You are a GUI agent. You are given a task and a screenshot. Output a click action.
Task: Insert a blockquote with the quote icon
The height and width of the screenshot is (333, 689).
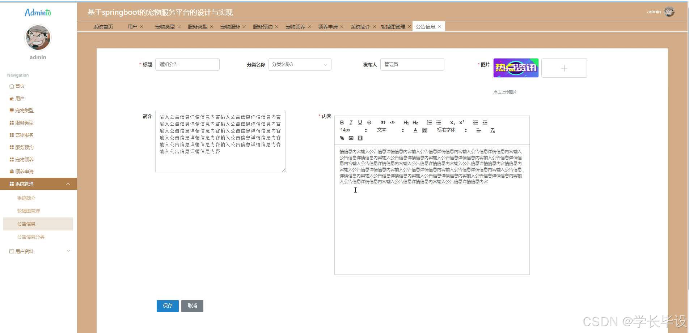[383, 122]
